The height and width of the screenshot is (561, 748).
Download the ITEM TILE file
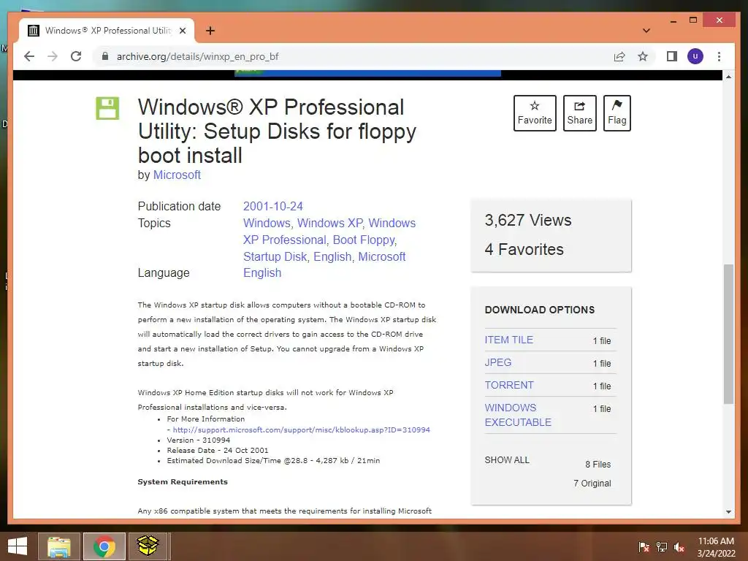508,340
